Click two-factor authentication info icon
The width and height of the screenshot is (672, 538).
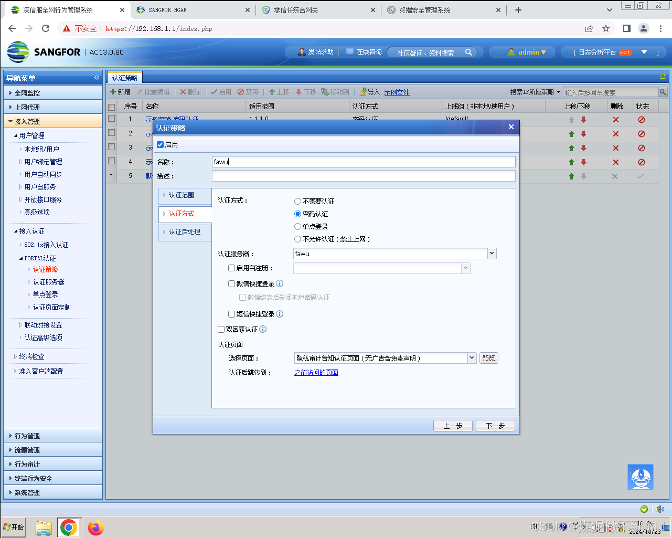pyautogui.click(x=263, y=329)
